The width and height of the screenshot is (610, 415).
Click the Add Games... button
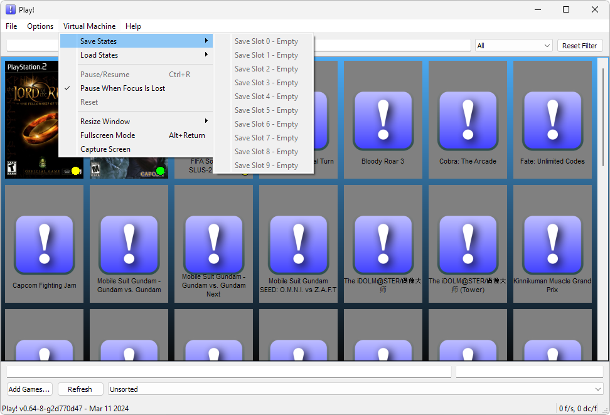[x=29, y=389]
